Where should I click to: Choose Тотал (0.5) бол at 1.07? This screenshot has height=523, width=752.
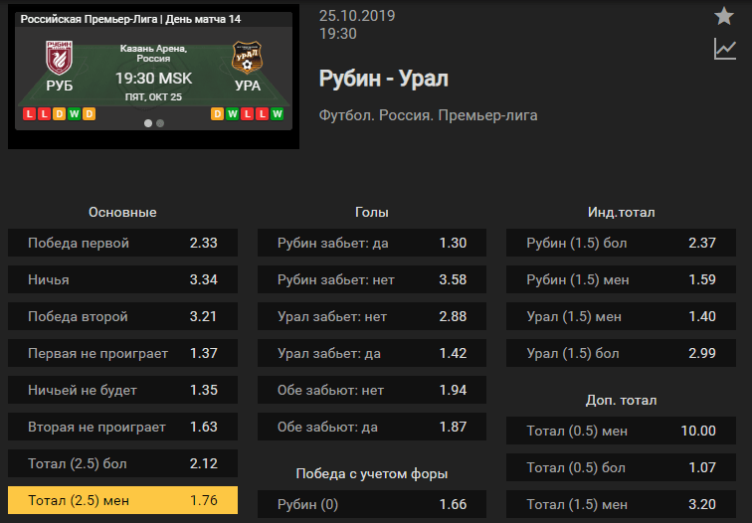pos(621,467)
